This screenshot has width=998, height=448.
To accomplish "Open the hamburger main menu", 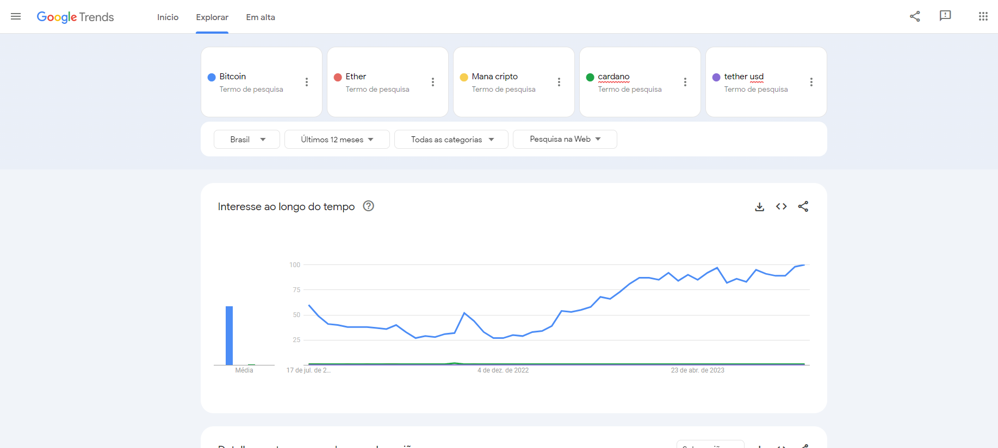I will click(x=16, y=17).
